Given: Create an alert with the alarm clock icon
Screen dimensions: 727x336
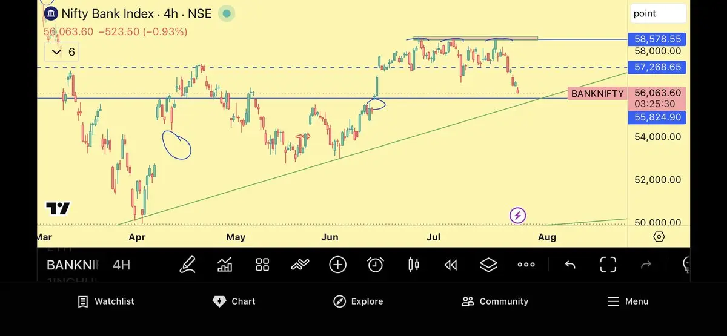Looking at the screenshot, I should tap(376, 265).
